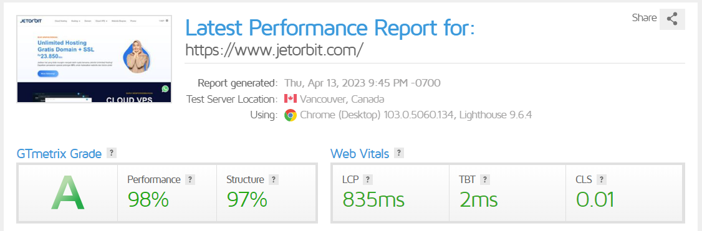The image size is (702, 231).
Task: Click LCP question mark help icon
Action: click(368, 179)
